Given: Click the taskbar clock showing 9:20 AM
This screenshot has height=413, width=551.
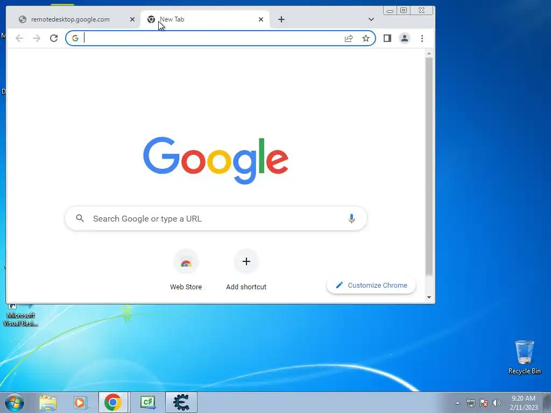Looking at the screenshot, I should (524, 403).
